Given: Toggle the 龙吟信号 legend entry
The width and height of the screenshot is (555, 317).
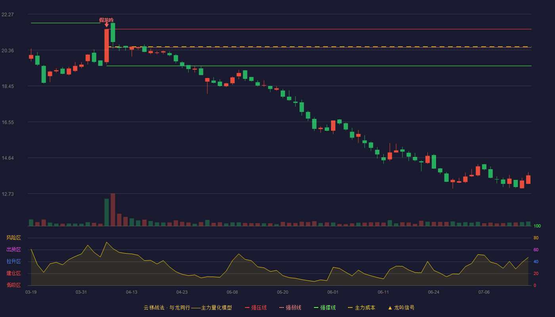Looking at the screenshot, I should (x=401, y=307).
